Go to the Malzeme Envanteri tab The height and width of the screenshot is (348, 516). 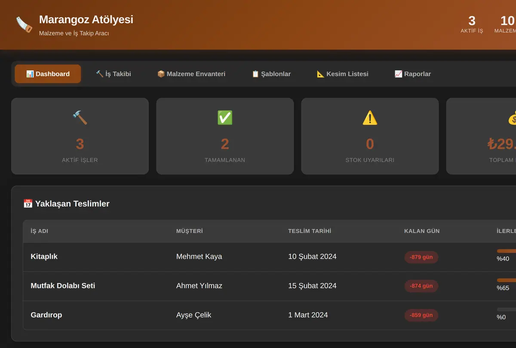pyautogui.click(x=191, y=74)
